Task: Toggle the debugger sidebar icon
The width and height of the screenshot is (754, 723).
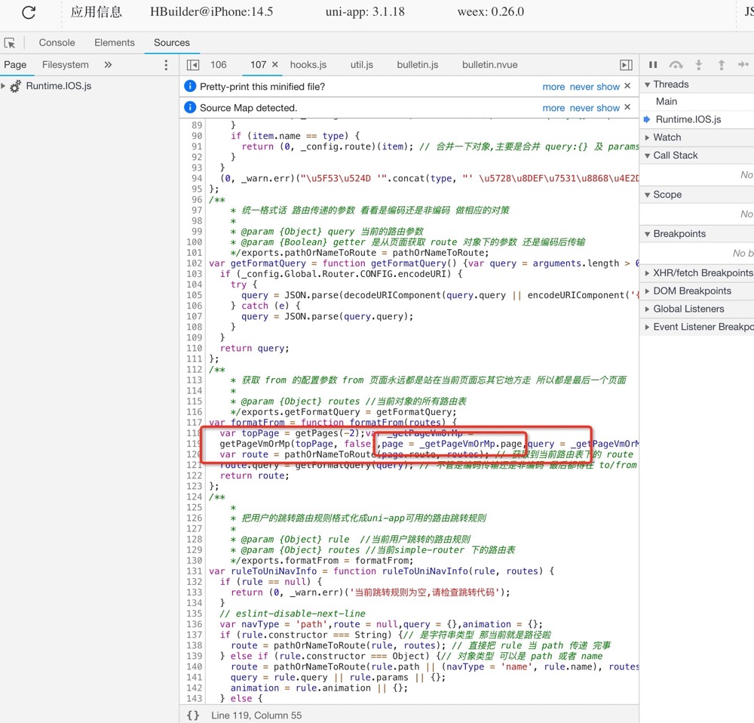Action: tap(626, 65)
